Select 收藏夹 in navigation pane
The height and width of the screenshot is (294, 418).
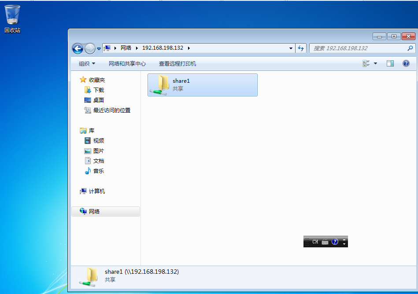(97, 80)
